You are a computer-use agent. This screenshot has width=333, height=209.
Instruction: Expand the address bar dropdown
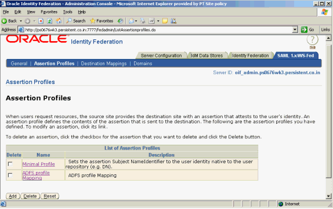tap(295, 30)
